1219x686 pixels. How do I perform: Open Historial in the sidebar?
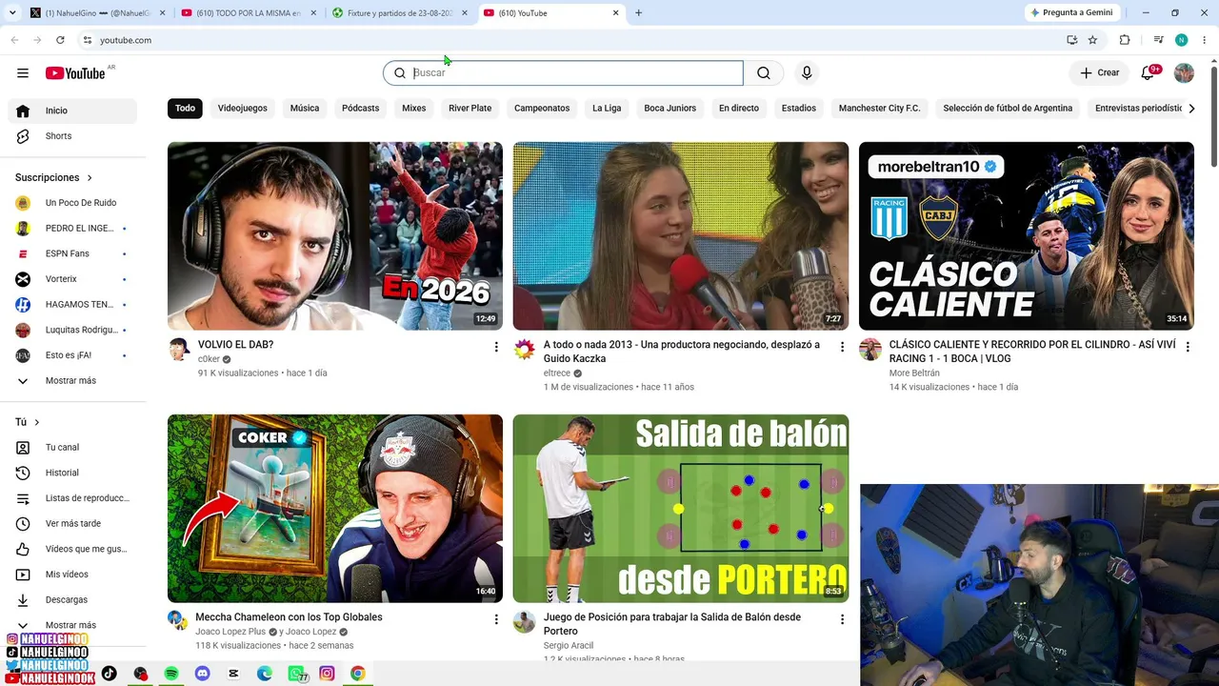(72, 473)
